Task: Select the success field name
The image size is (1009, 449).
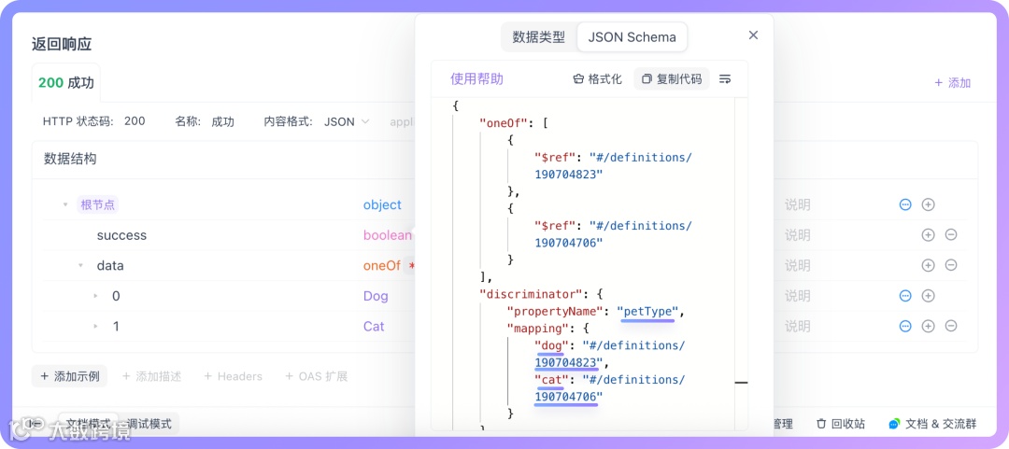Action: (121, 235)
